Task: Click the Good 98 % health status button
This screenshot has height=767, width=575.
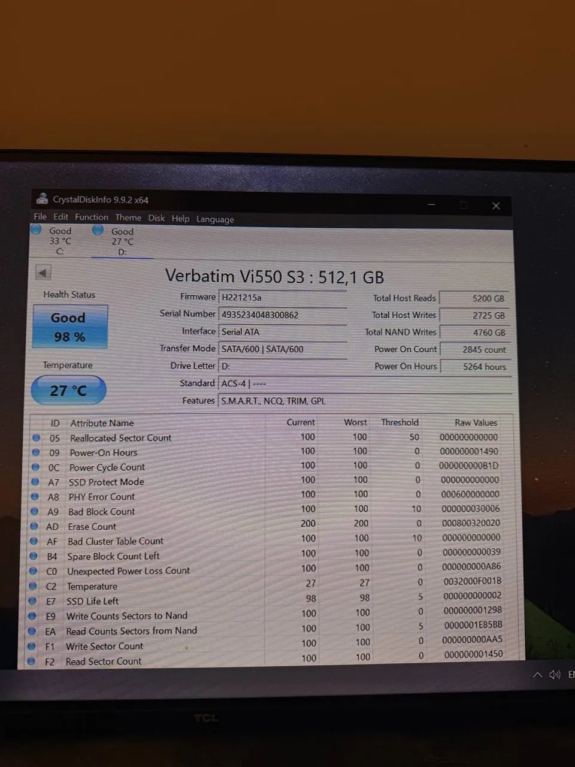Action: (x=69, y=327)
